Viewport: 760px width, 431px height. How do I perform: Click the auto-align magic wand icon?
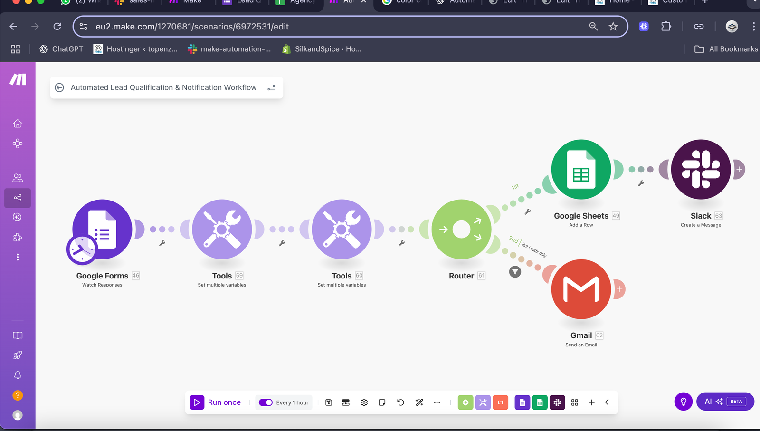(419, 402)
